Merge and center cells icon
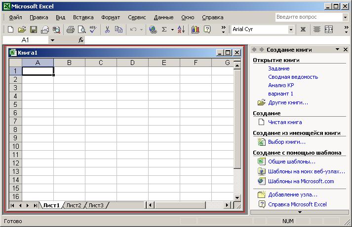 pos(328,30)
